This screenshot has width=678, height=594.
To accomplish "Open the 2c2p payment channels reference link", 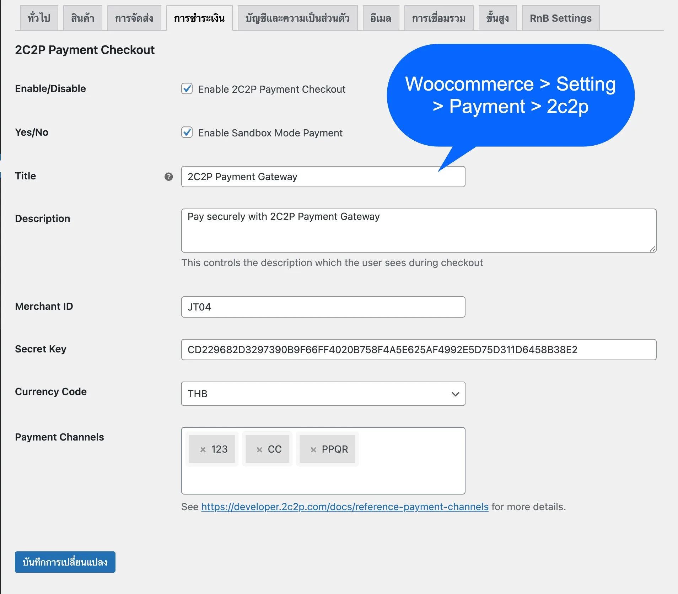I will (x=345, y=507).
